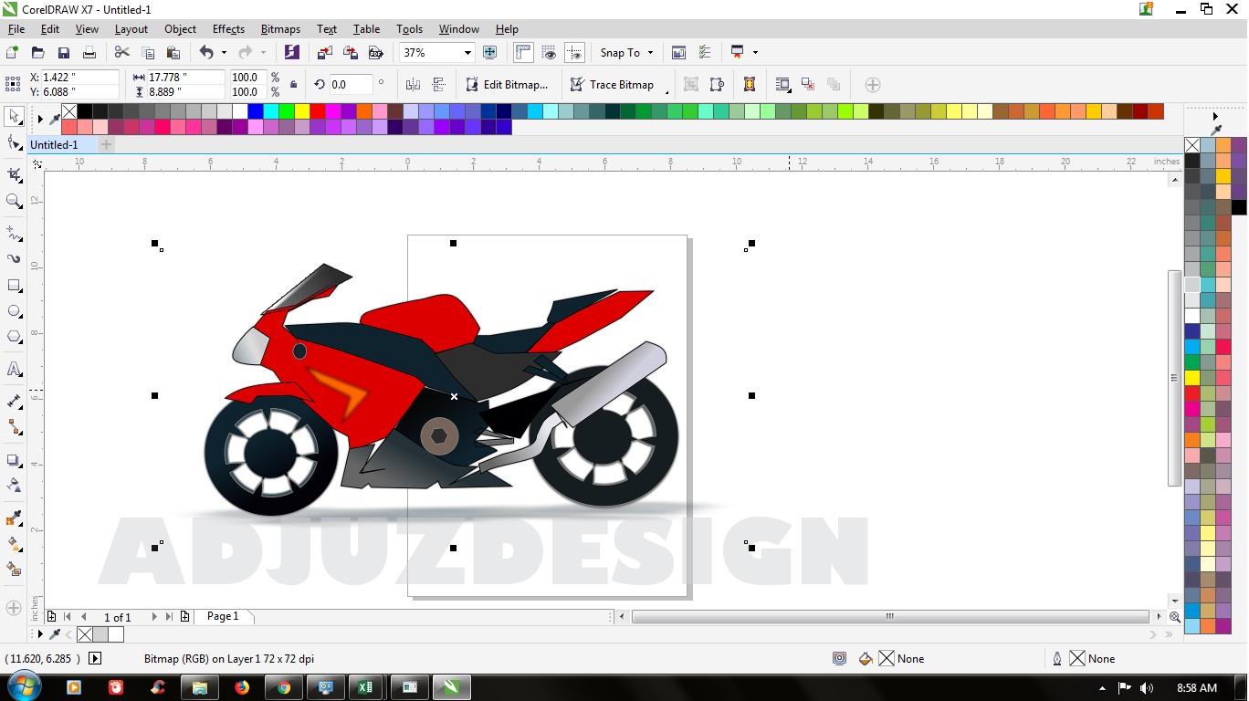Select the Text tool
Image resolution: width=1249 pixels, height=701 pixels.
tap(14, 369)
